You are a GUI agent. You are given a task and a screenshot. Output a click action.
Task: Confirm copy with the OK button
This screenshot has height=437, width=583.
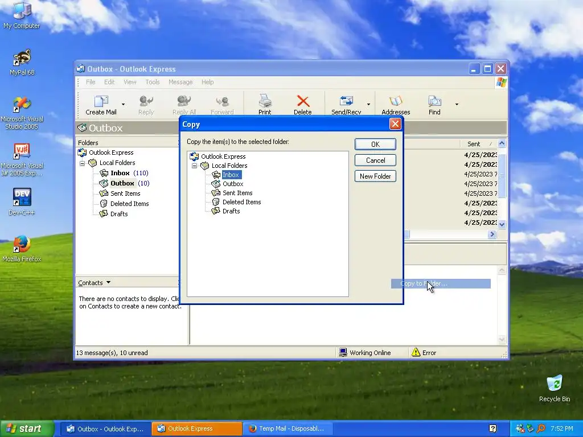click(375, 144)
